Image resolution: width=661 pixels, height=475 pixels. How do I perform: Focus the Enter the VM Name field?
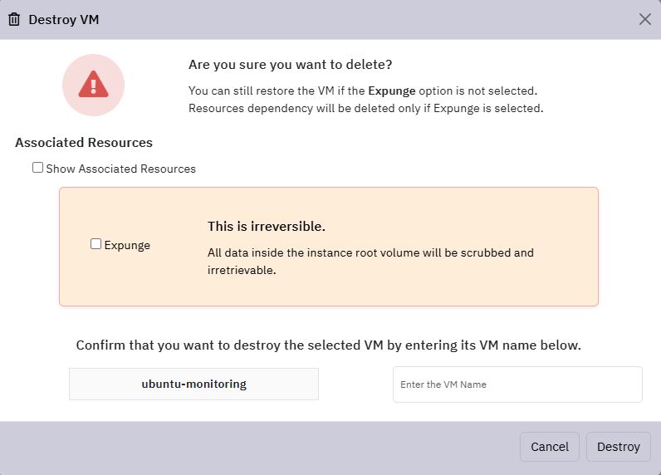517,384
